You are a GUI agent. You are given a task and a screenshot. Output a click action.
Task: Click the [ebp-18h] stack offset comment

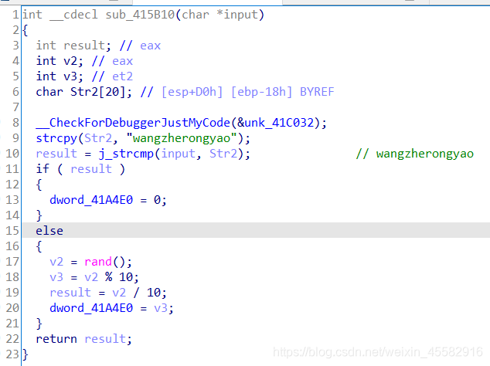click(261, 92)
